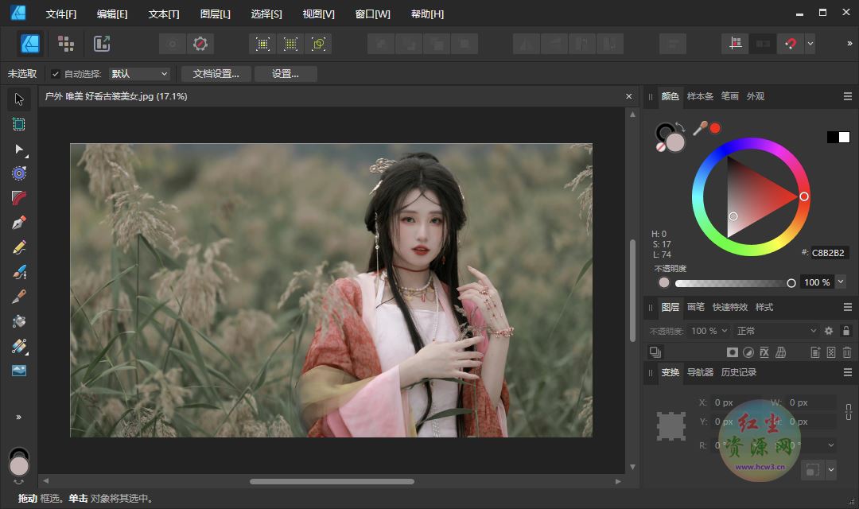Select the Place Image tool
This screenshot has height=509, width=859.
point(19,371)
